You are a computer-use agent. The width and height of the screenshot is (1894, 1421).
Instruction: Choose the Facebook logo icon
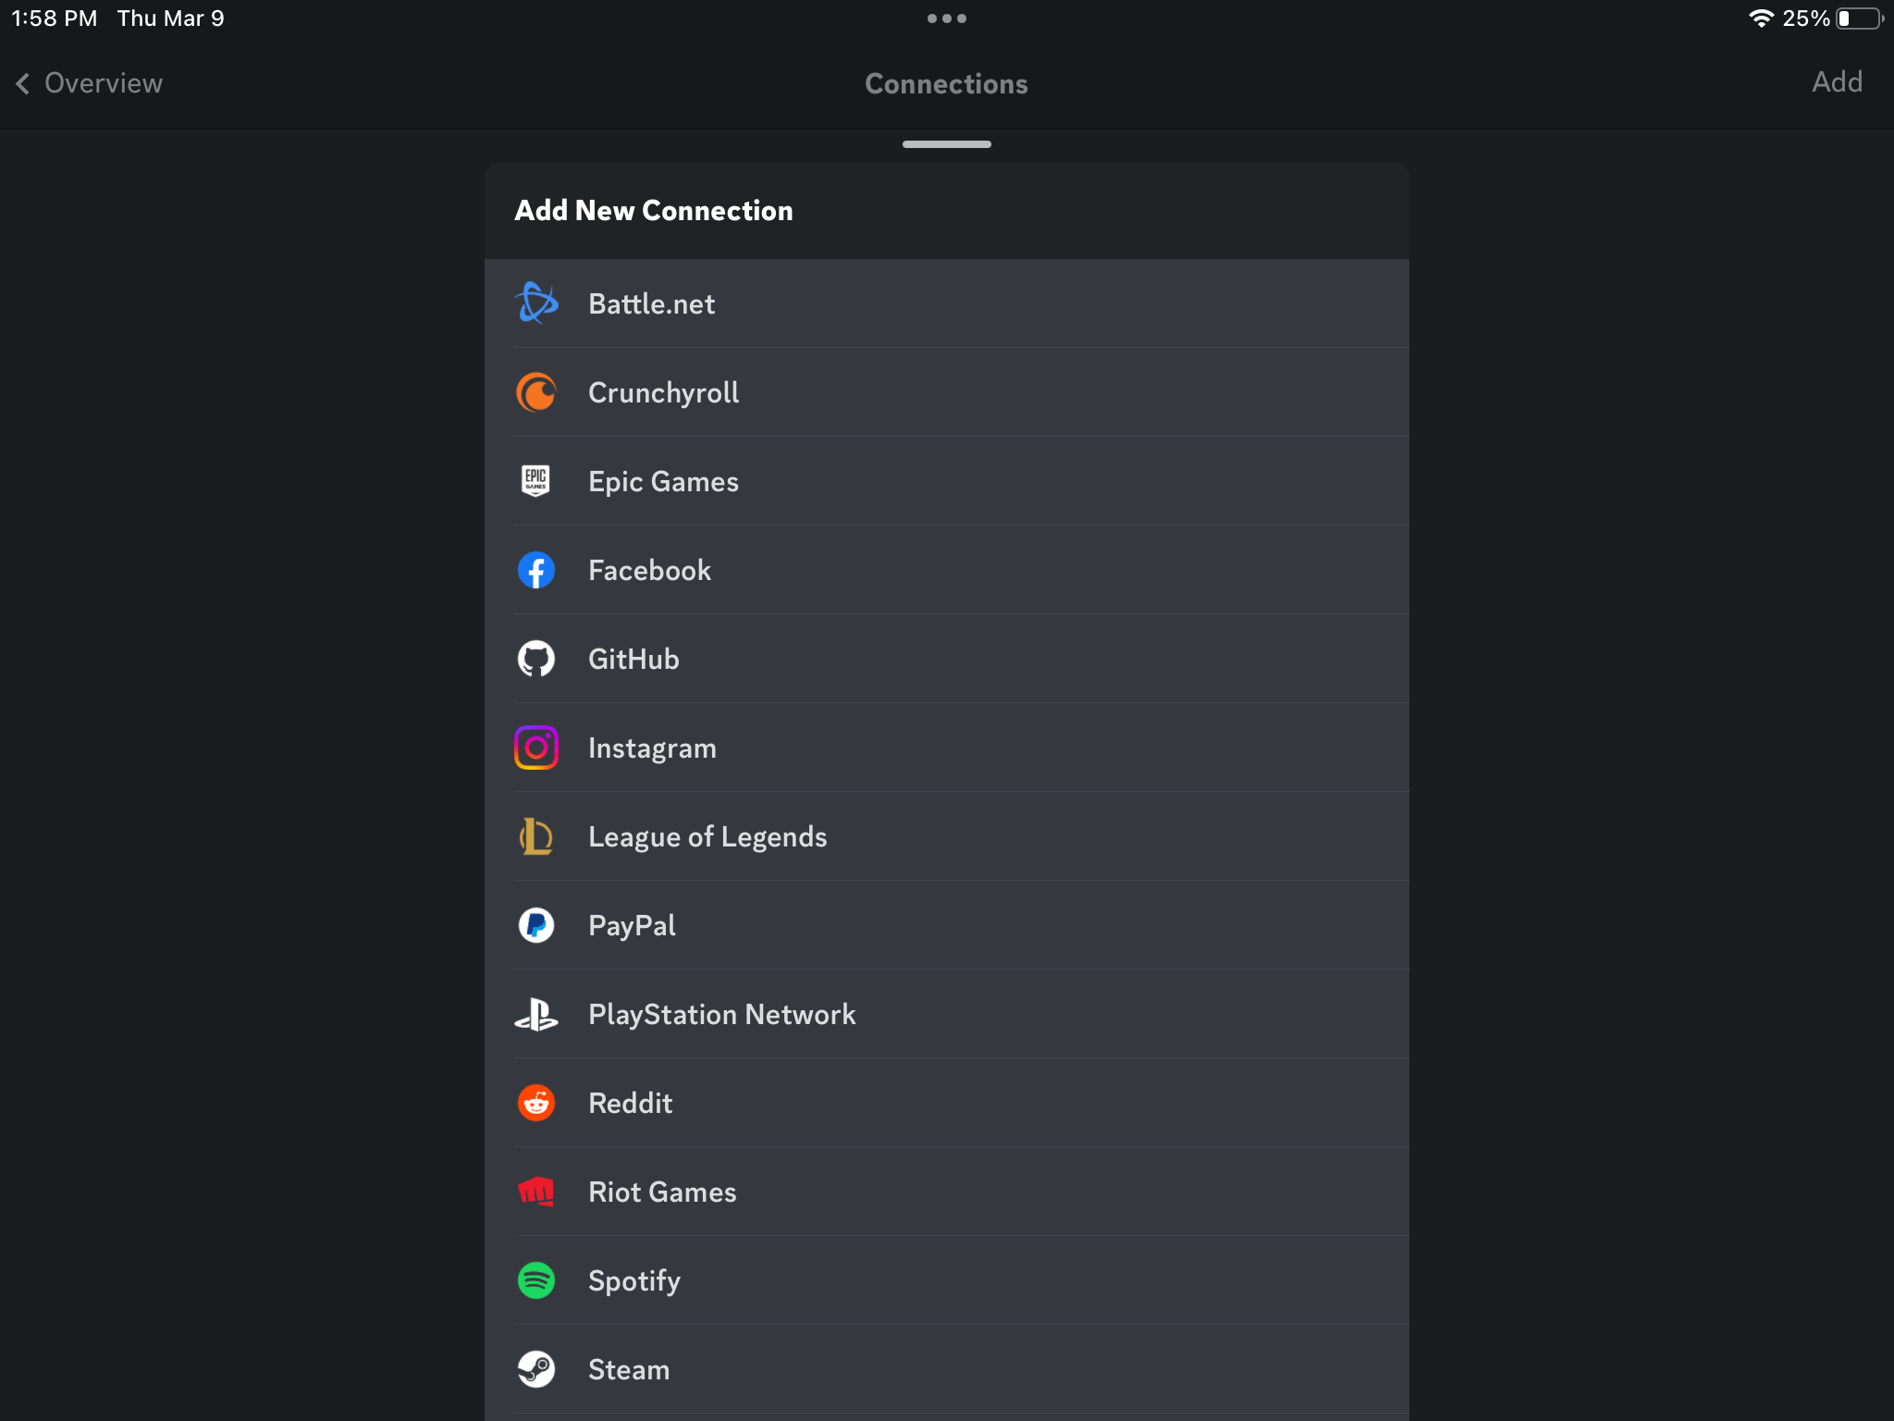click(536, 570)
